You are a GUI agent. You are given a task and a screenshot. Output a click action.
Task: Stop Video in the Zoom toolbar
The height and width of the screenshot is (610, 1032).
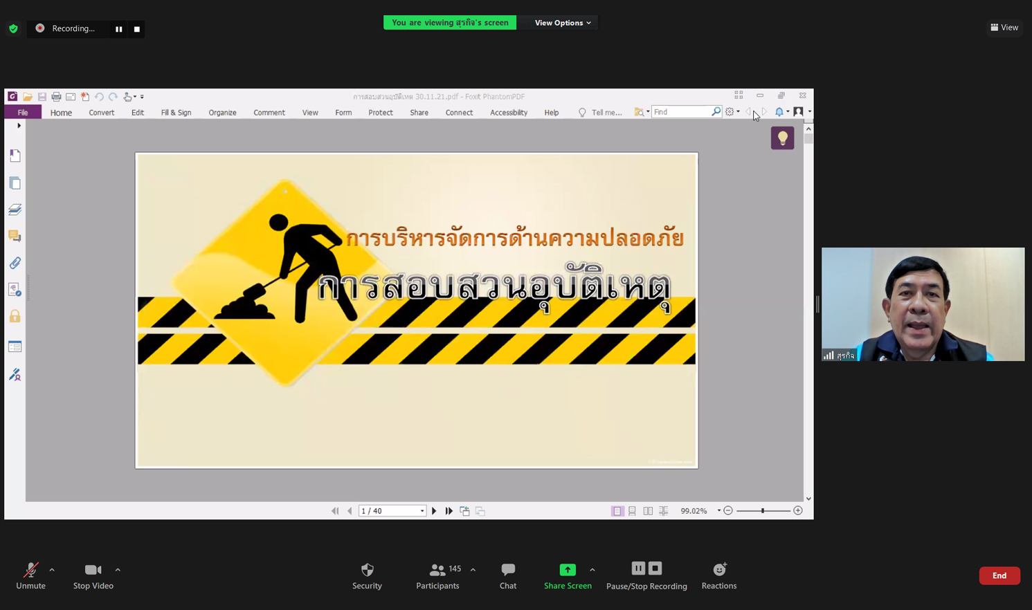[93, 575]
